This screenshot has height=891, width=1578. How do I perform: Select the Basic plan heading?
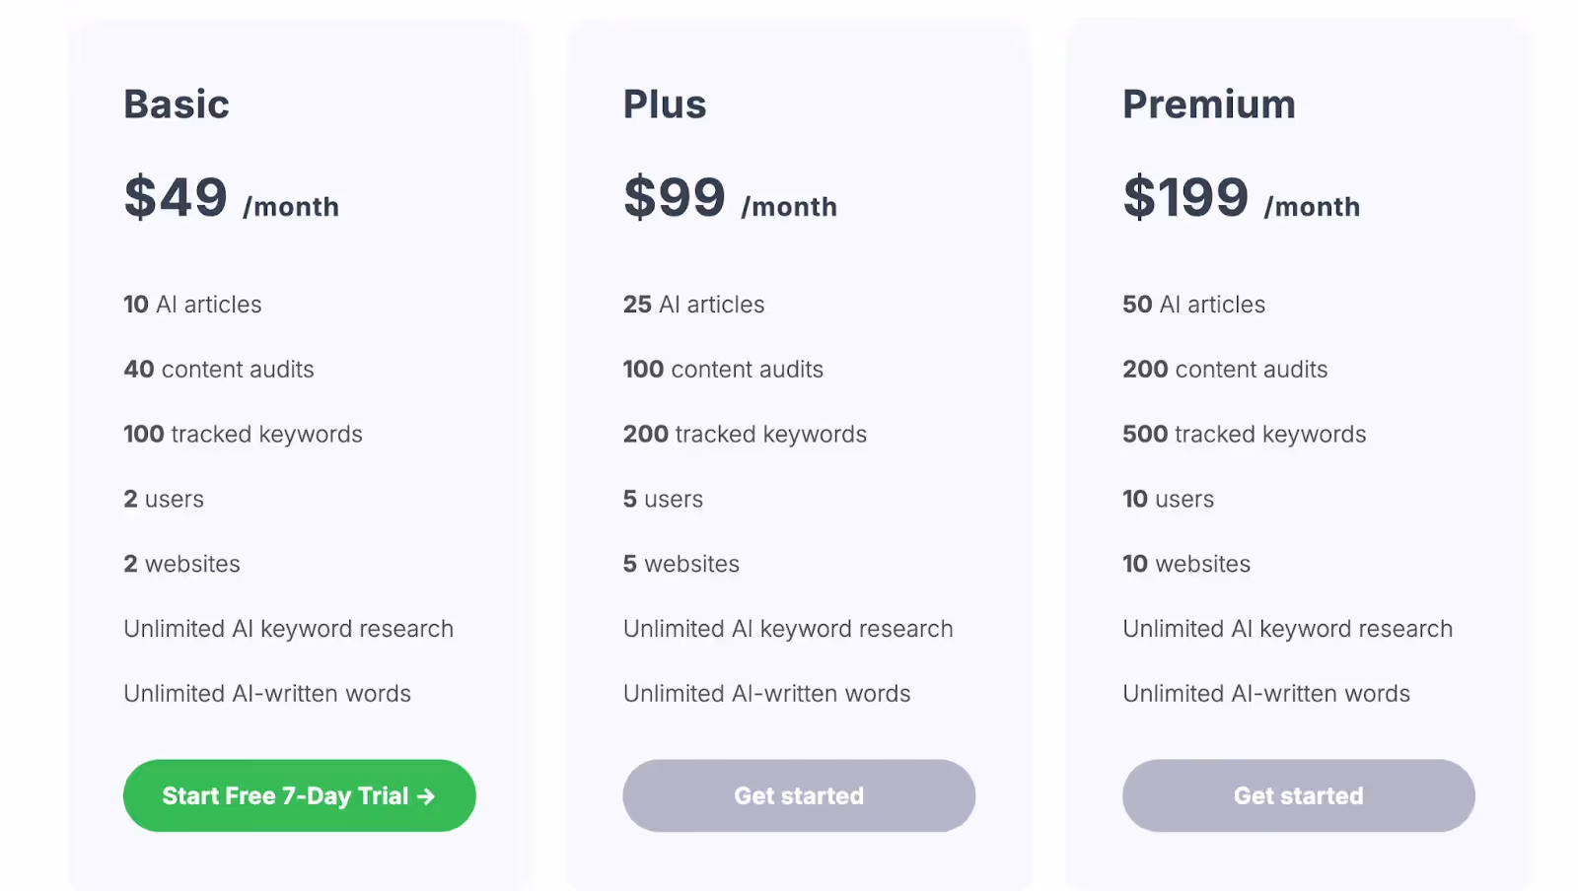(x=177, y=104)
